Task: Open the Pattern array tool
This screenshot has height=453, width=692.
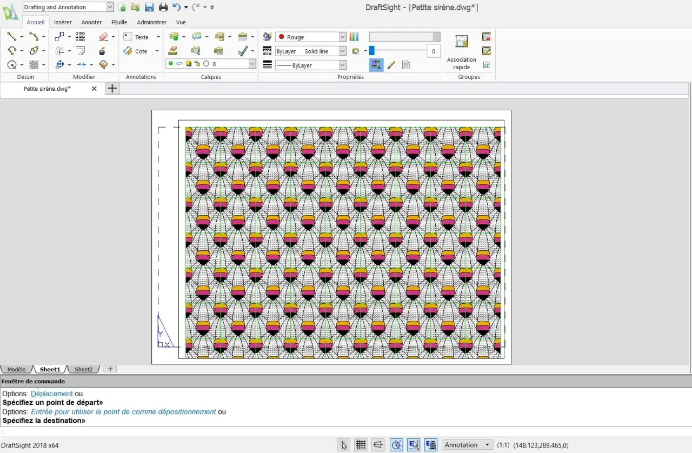Action: point(80,37)
